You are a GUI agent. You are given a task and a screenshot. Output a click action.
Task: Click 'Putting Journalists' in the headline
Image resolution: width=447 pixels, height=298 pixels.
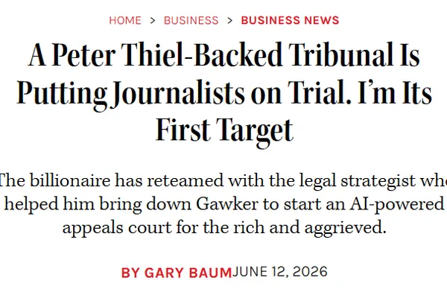click(x=130, y=94)
